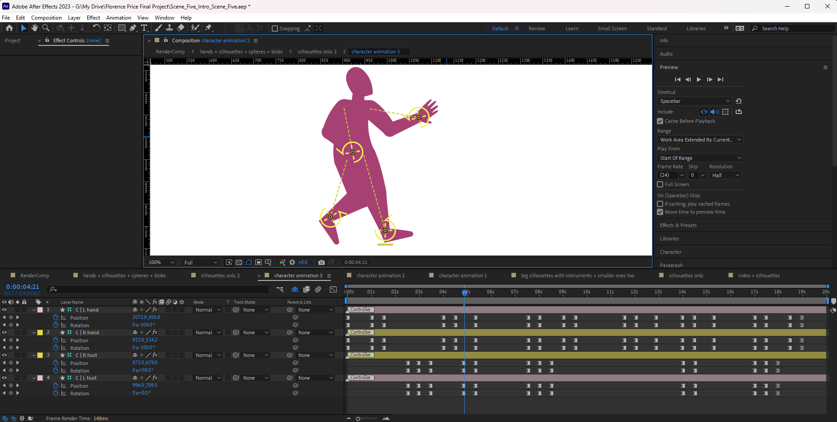The width and height of the screenshot is (837, 422).
Task: Toggle mask and shape path visibility
Action: [x=249, y=262]
